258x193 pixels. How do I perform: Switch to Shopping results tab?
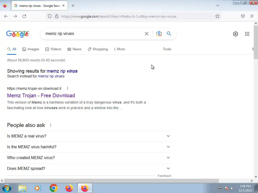(x=98, y=49)
